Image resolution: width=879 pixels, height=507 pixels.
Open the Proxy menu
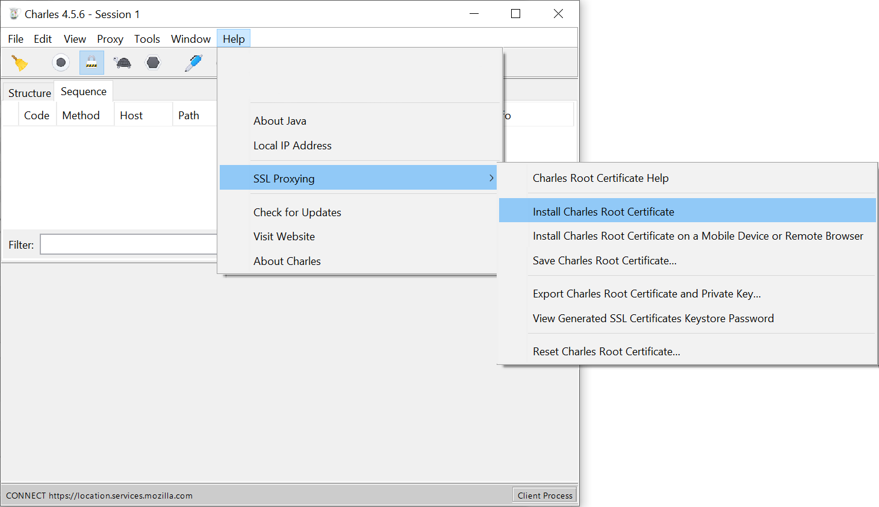tap(110, 39)
